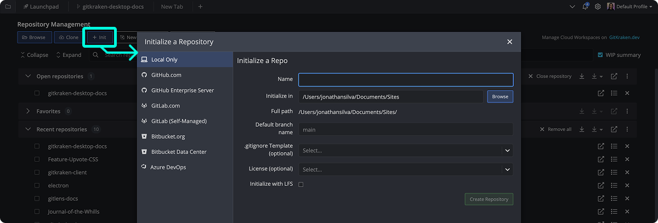Select Azure DevOps provider option

168,167
